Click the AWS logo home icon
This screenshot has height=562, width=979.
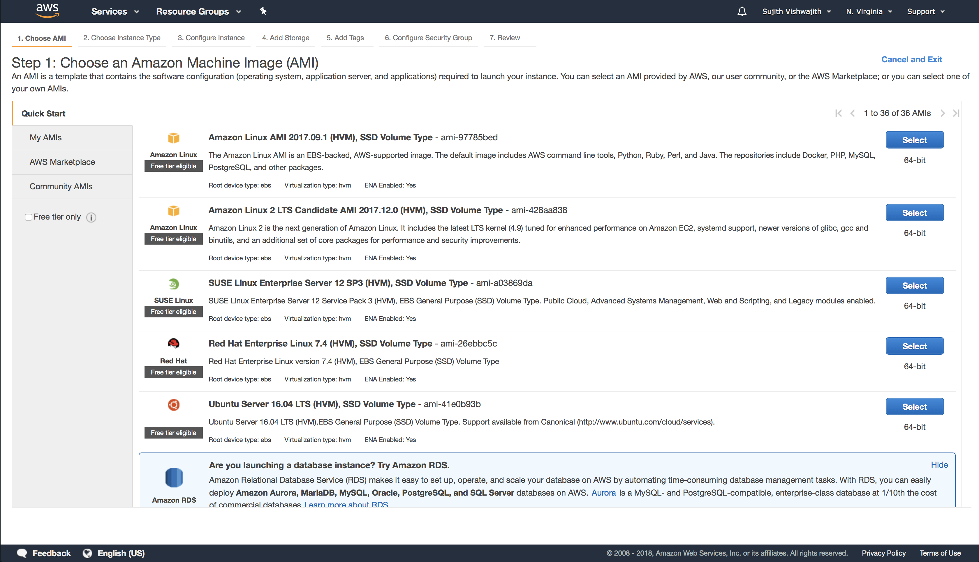click(47, 11)
